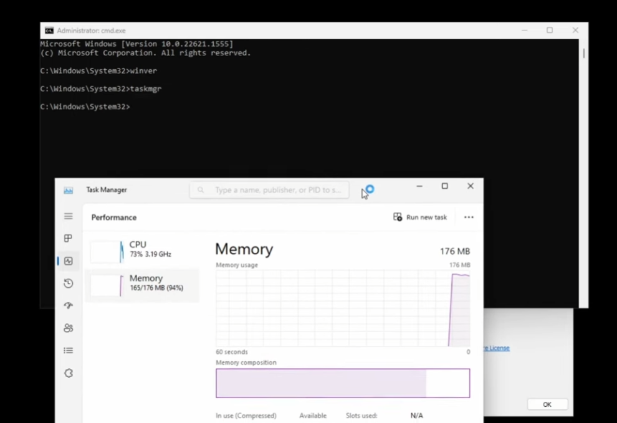
Task: Open the License link in winver dialog
Action: [497, 348]
